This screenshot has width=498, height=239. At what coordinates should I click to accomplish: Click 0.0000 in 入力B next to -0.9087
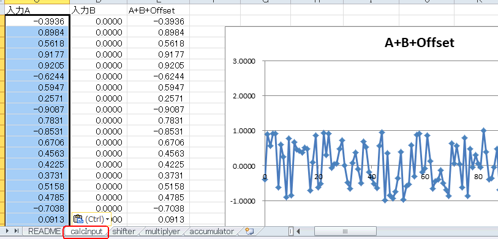click(x=99, y=109)
